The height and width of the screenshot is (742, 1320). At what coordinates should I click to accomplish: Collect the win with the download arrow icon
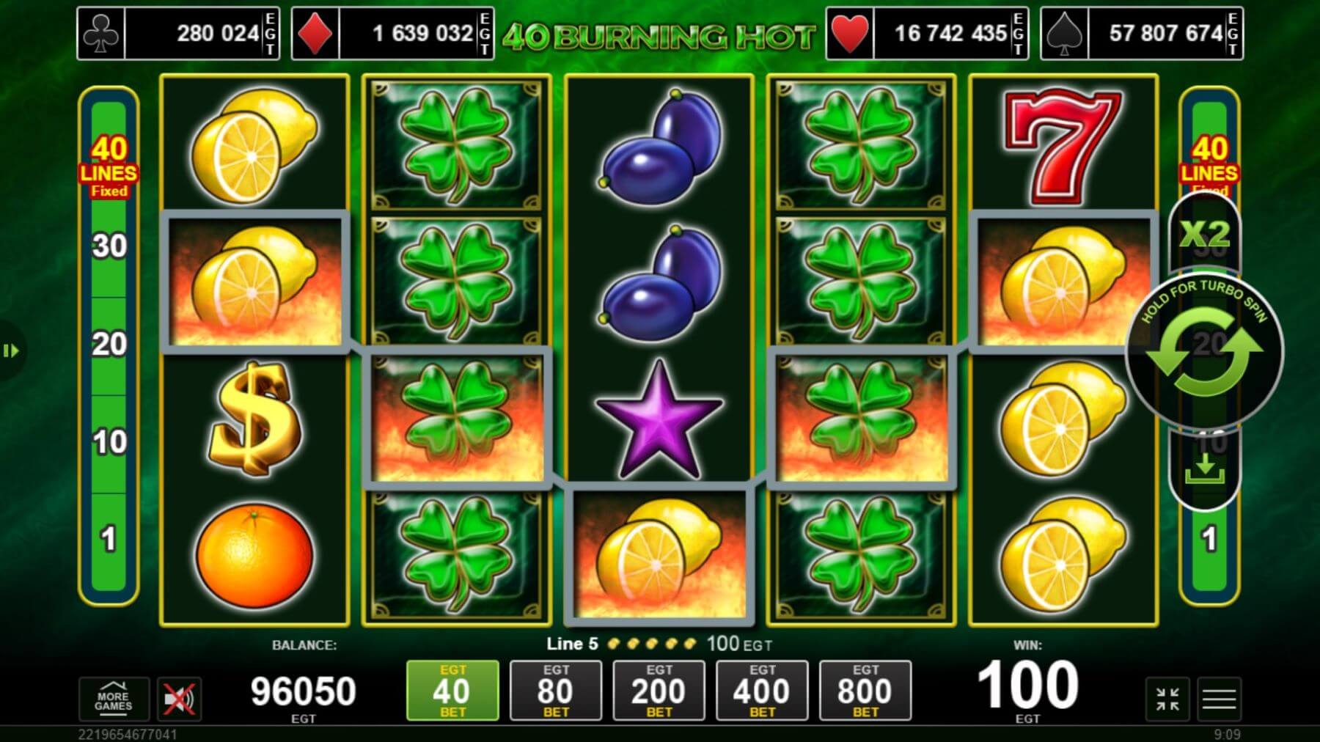tap(1204, 468)
